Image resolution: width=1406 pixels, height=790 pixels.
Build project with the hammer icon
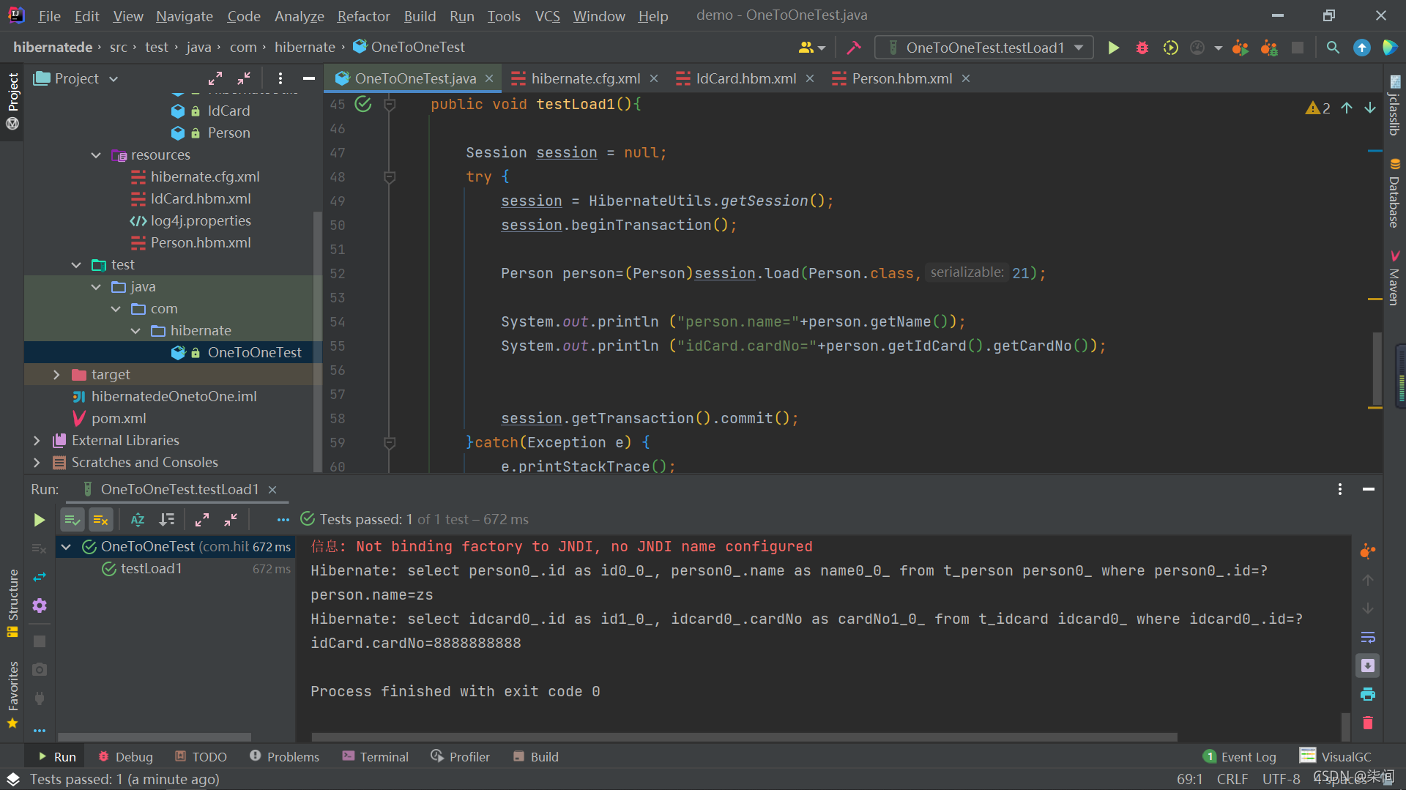tap(854, 48)
